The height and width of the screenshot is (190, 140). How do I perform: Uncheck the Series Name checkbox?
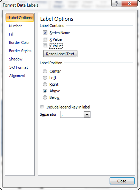tap(45, 33)
